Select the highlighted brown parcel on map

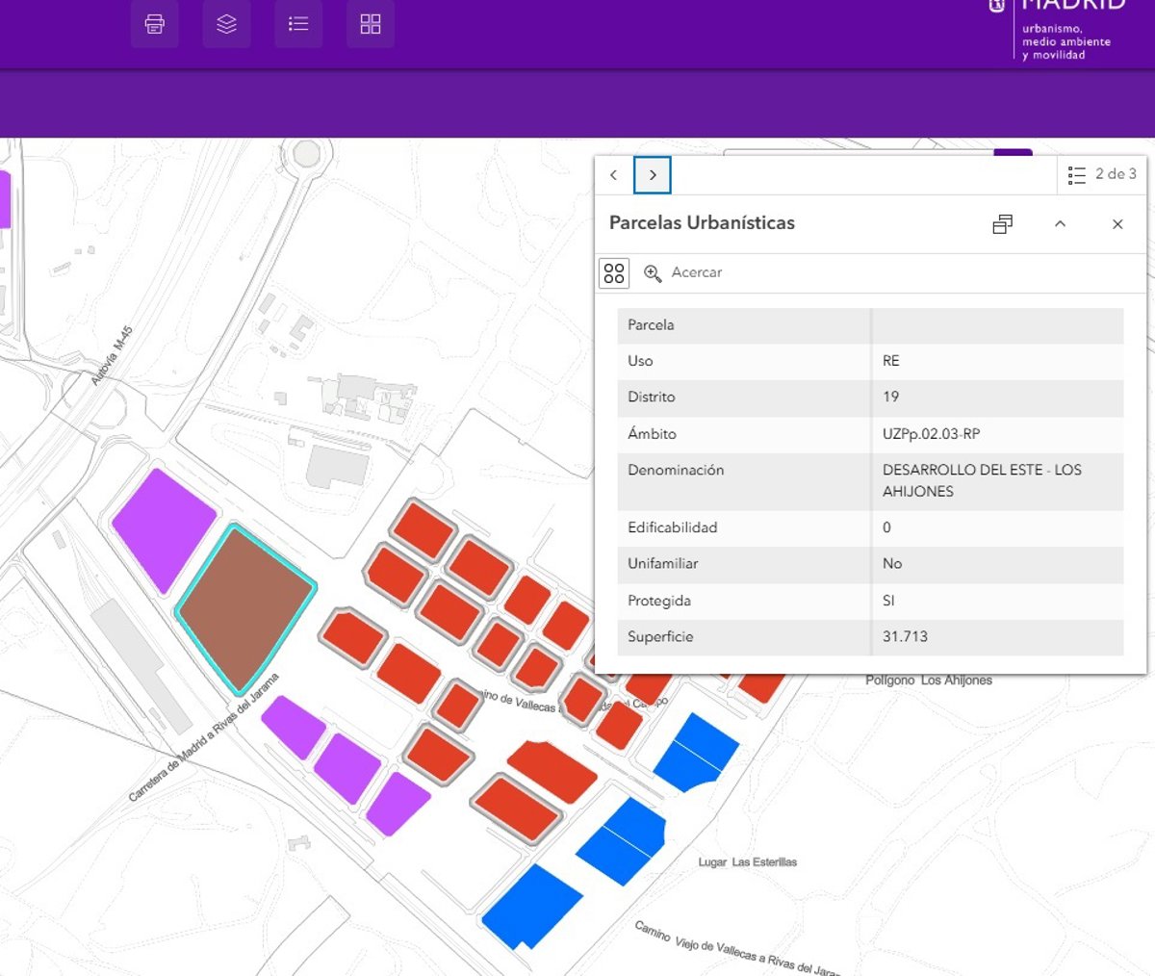coord(244,606)
